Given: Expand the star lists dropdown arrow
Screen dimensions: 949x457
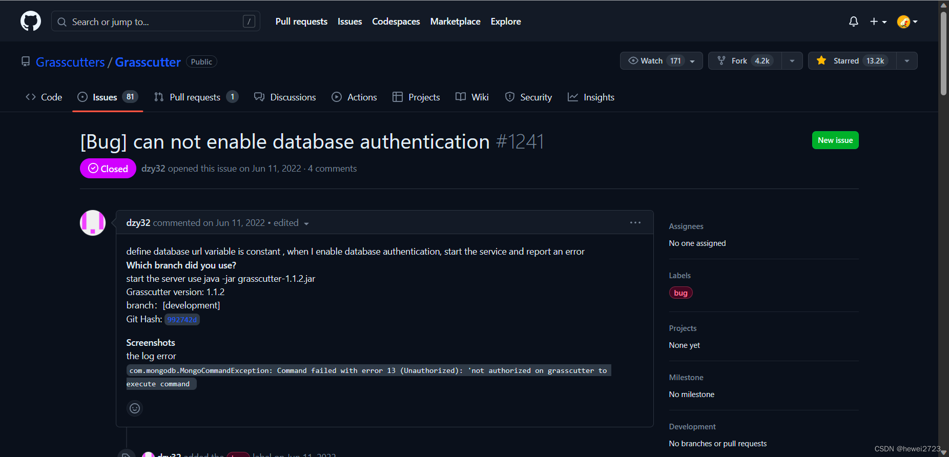Looking at the screenshot, I should tap(907, 61).
